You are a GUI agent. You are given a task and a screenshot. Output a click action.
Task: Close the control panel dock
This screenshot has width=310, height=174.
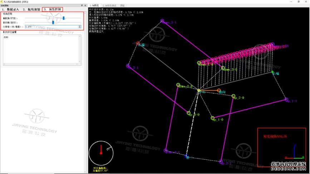click(x=85, y=6)
